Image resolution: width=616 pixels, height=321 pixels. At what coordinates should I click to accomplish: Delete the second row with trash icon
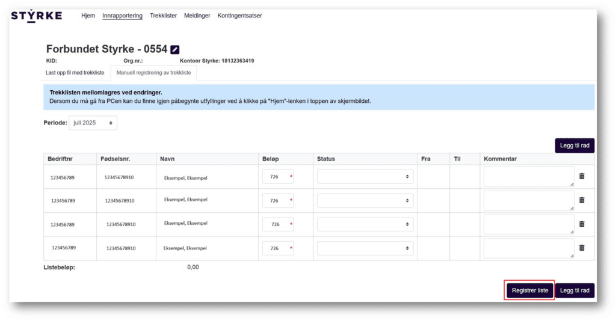(582, 200)
